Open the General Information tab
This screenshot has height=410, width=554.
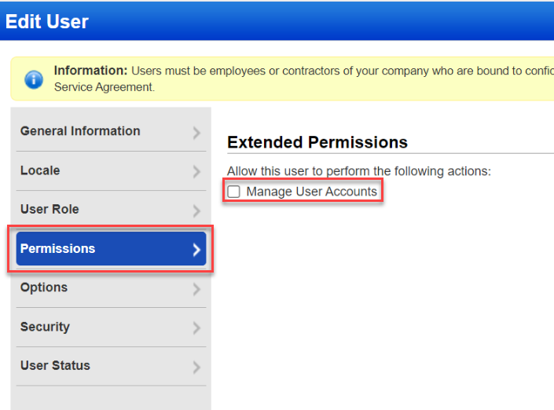tap(80, 131)
